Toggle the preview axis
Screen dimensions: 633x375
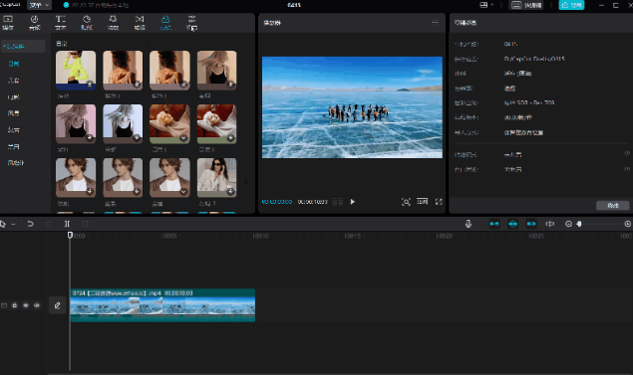tap(550, 224)
